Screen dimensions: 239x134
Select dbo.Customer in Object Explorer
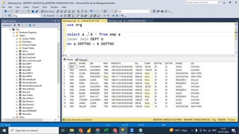(29, 58)
